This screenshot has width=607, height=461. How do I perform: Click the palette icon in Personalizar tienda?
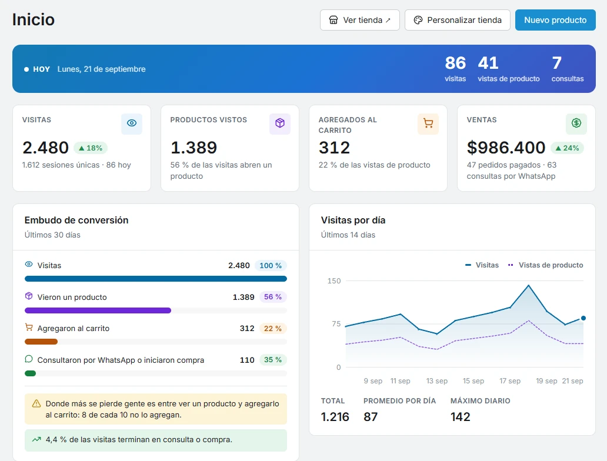coord(418,20)
